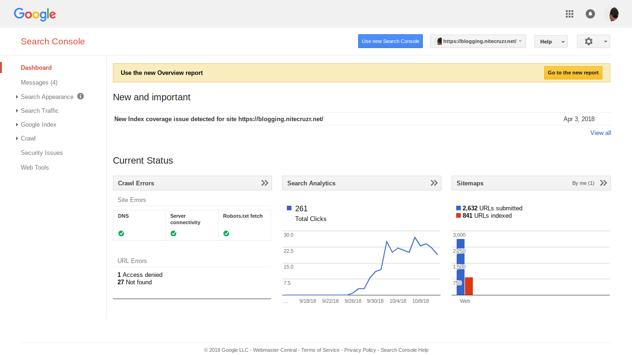
Task: Expand Search Traffic in sidebar
Action: point(39,110)
